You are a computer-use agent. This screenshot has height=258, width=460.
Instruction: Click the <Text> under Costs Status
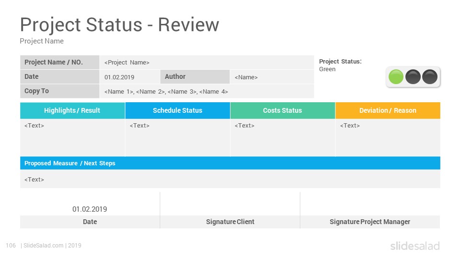tap(245, 126)
